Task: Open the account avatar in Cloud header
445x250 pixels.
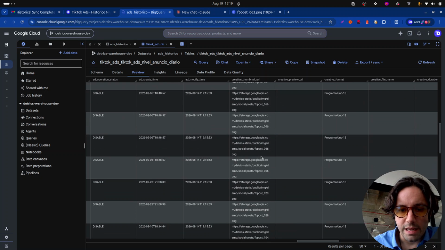Action: (437, 33)
